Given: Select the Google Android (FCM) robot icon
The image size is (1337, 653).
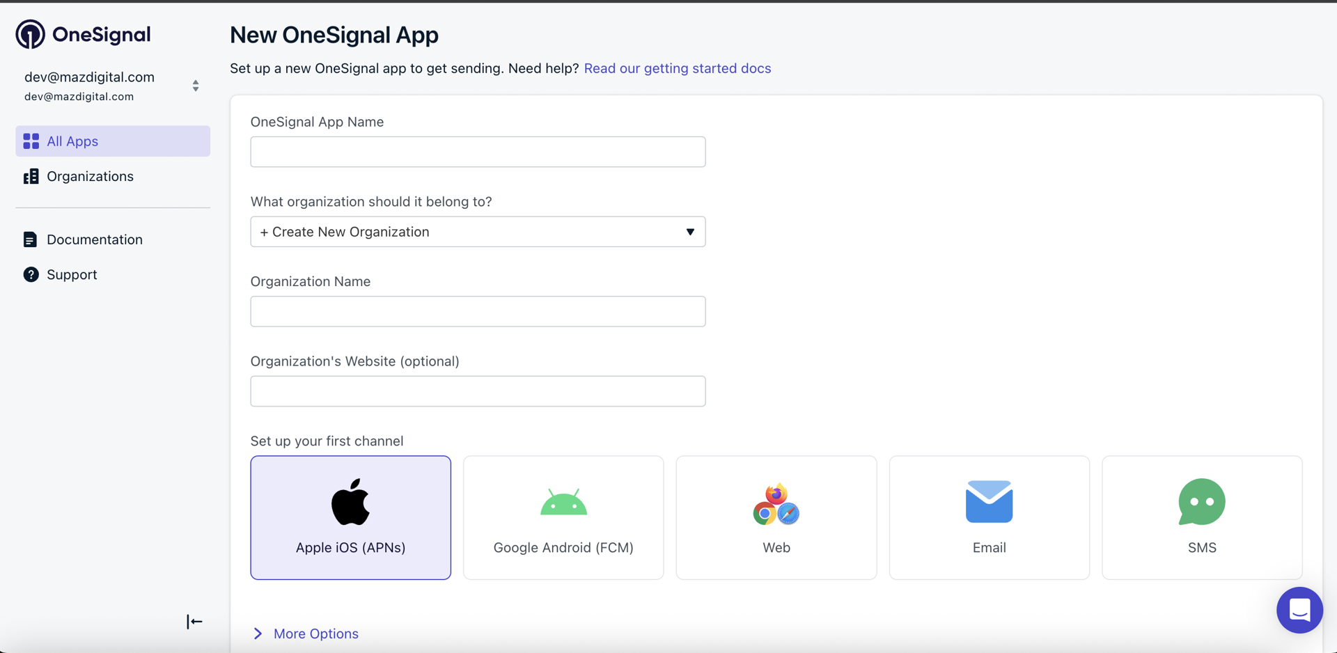Looking at the screenshot, I should (563, 502).
